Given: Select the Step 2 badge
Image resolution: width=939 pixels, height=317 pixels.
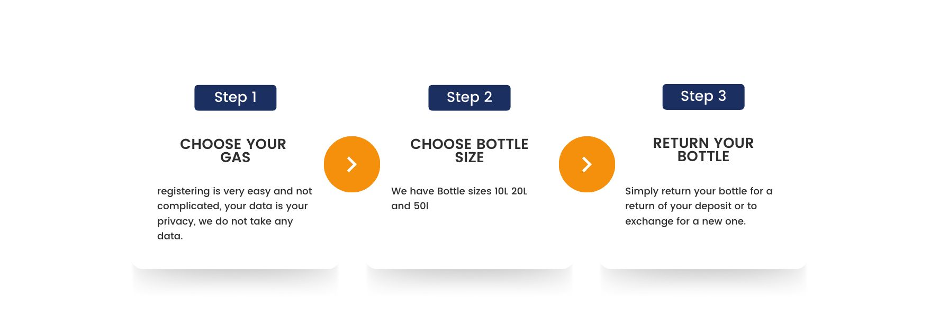Looking at the screenshot, I should (x=469, y=98).
